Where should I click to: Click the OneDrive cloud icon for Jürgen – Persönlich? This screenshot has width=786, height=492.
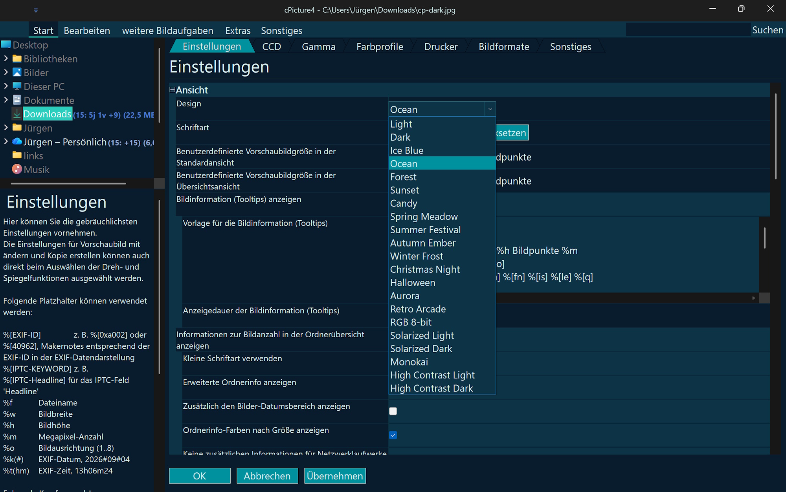click(17, 142)
